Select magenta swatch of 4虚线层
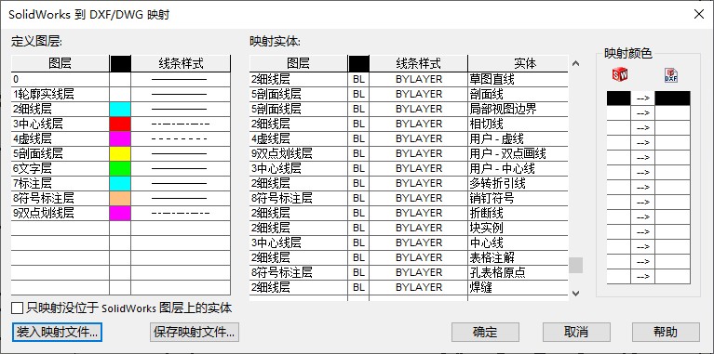Viewport: 714px width, 354px height. click(120, 139)
